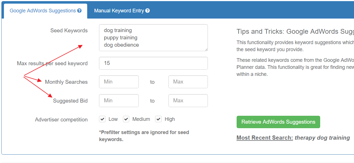The height and width of the screenshot is (163, 354).
Task: Disable the Medium competition checkbox
Action: click(126, 119)
